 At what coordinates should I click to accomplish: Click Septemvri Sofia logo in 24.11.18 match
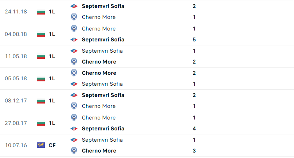coord(74,6)
